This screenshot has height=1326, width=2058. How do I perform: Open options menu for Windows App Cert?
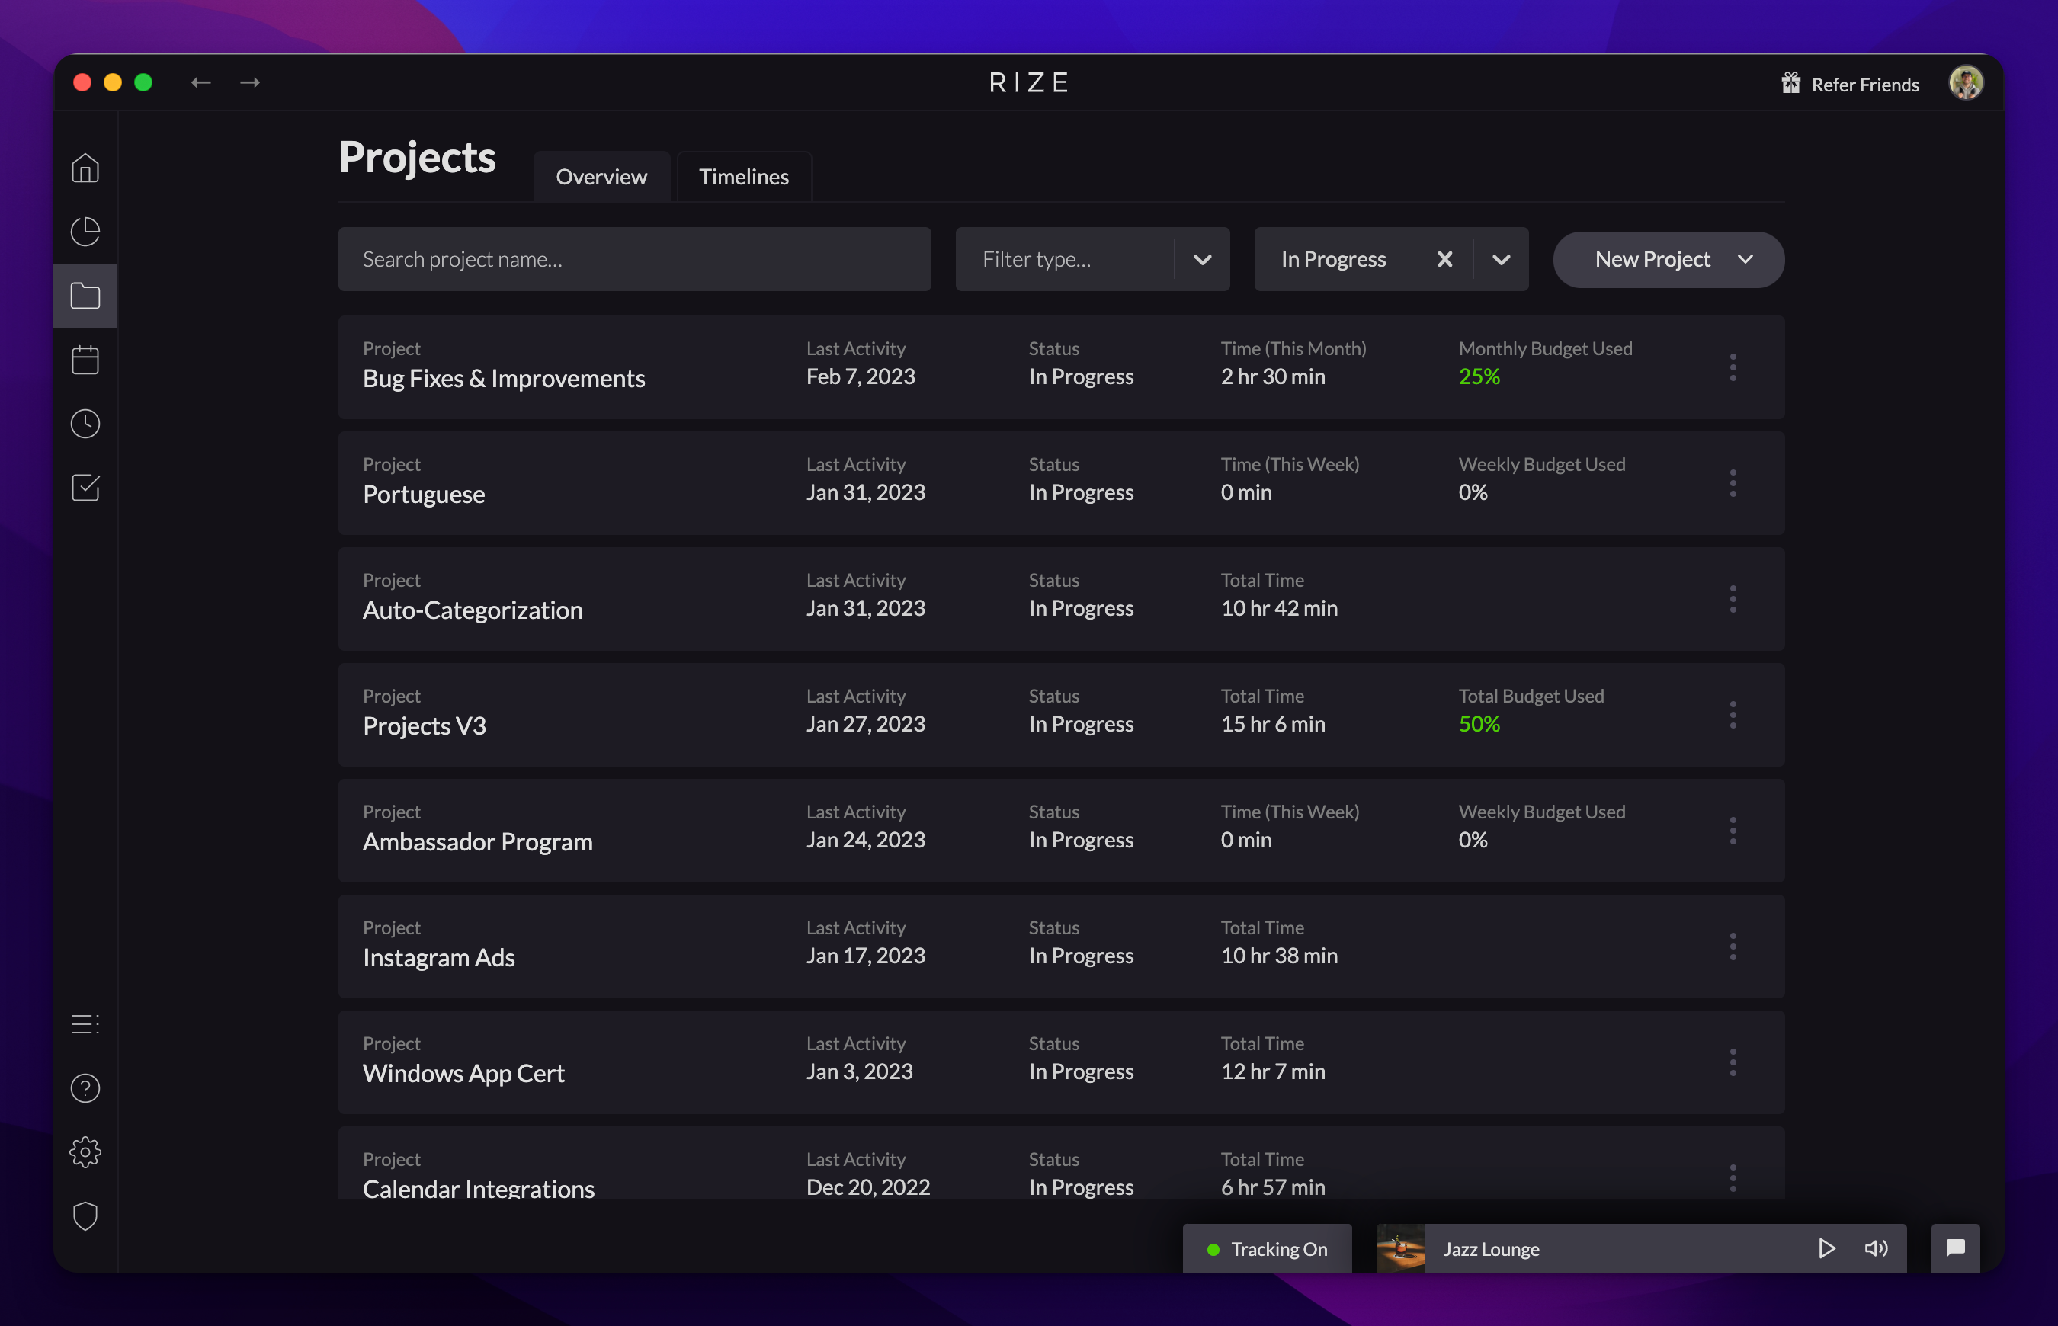click(1733, 1062)
